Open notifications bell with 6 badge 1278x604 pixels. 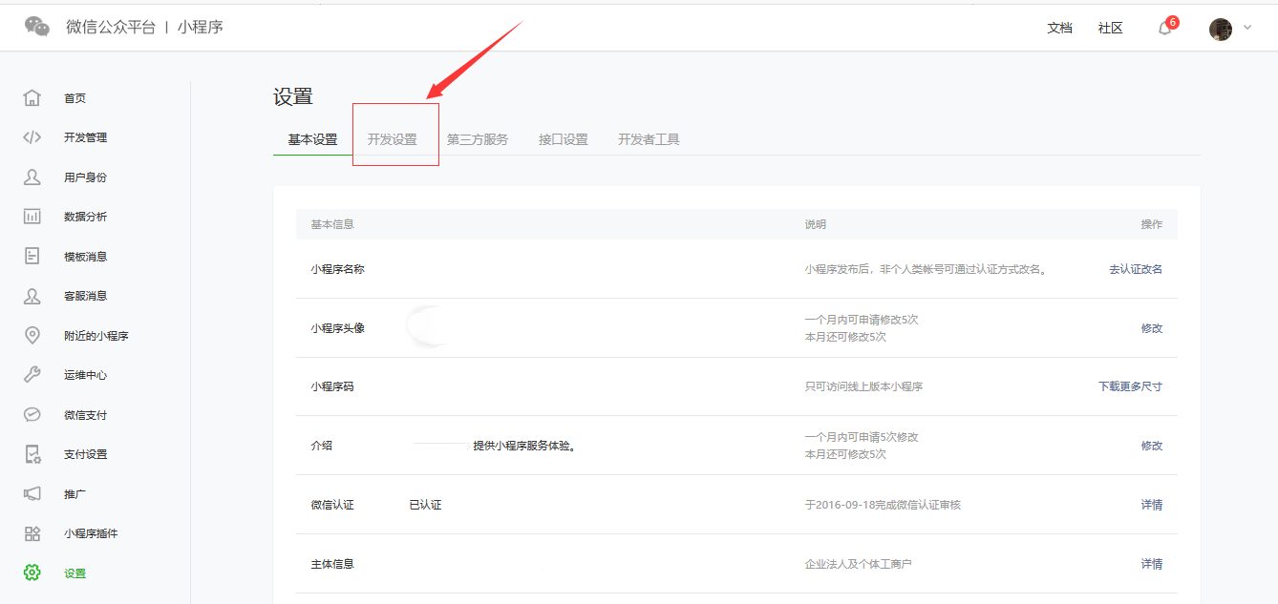(x=1165, y=28)
